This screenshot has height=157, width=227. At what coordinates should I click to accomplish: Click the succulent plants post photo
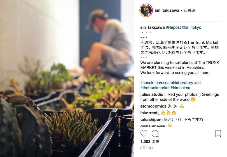67,78
